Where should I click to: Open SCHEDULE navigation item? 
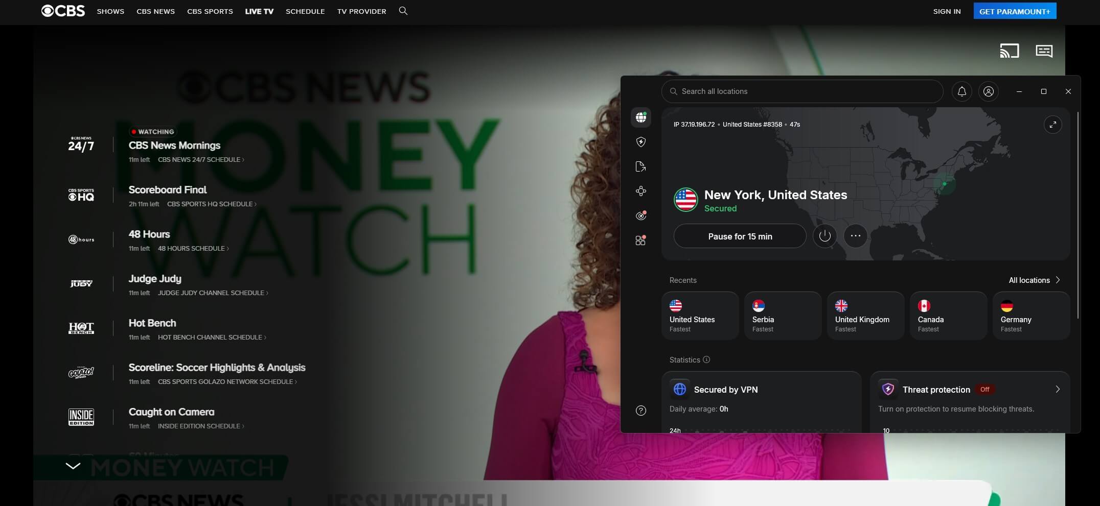(305, 11)
